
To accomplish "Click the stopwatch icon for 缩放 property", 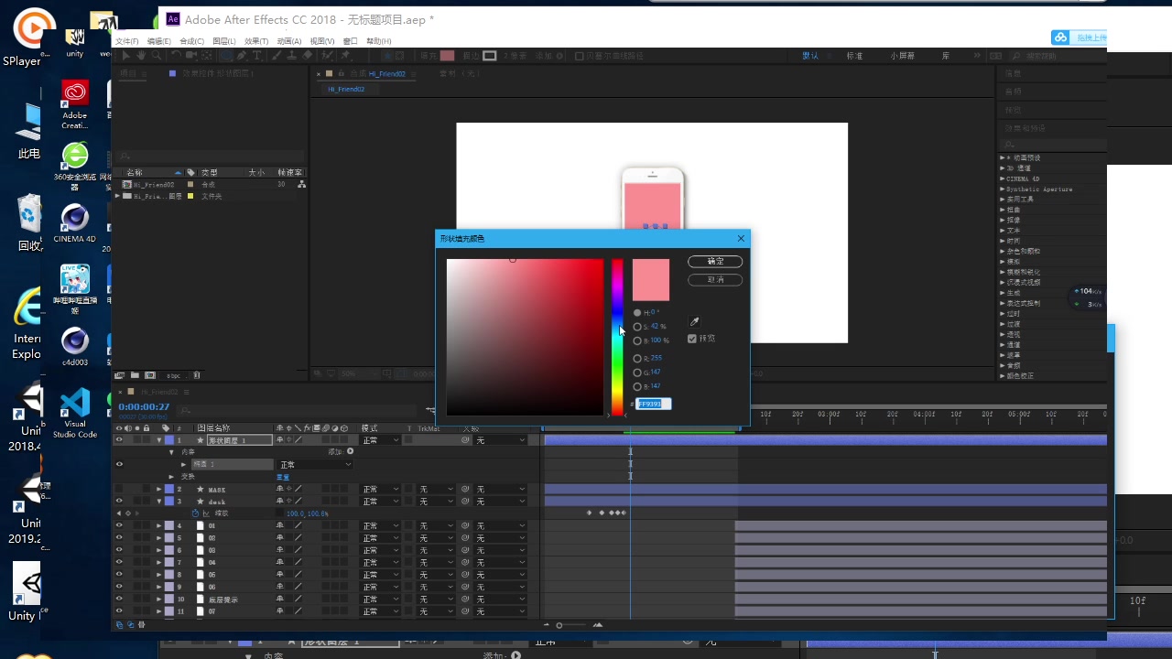I will 195,513.
